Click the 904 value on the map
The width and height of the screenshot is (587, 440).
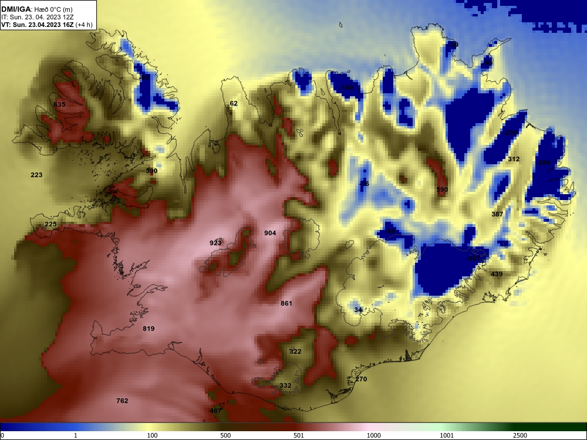point(270,233)
